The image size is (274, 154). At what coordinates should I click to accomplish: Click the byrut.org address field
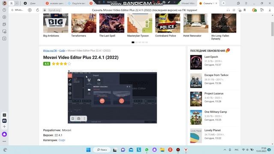[54, 10]
